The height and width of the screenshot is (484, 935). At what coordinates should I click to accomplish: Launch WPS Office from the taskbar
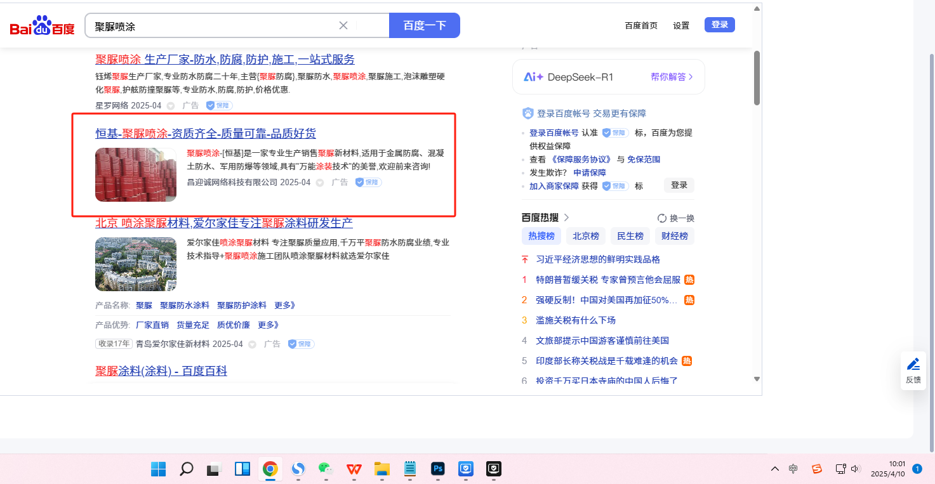tap(354, 469)
